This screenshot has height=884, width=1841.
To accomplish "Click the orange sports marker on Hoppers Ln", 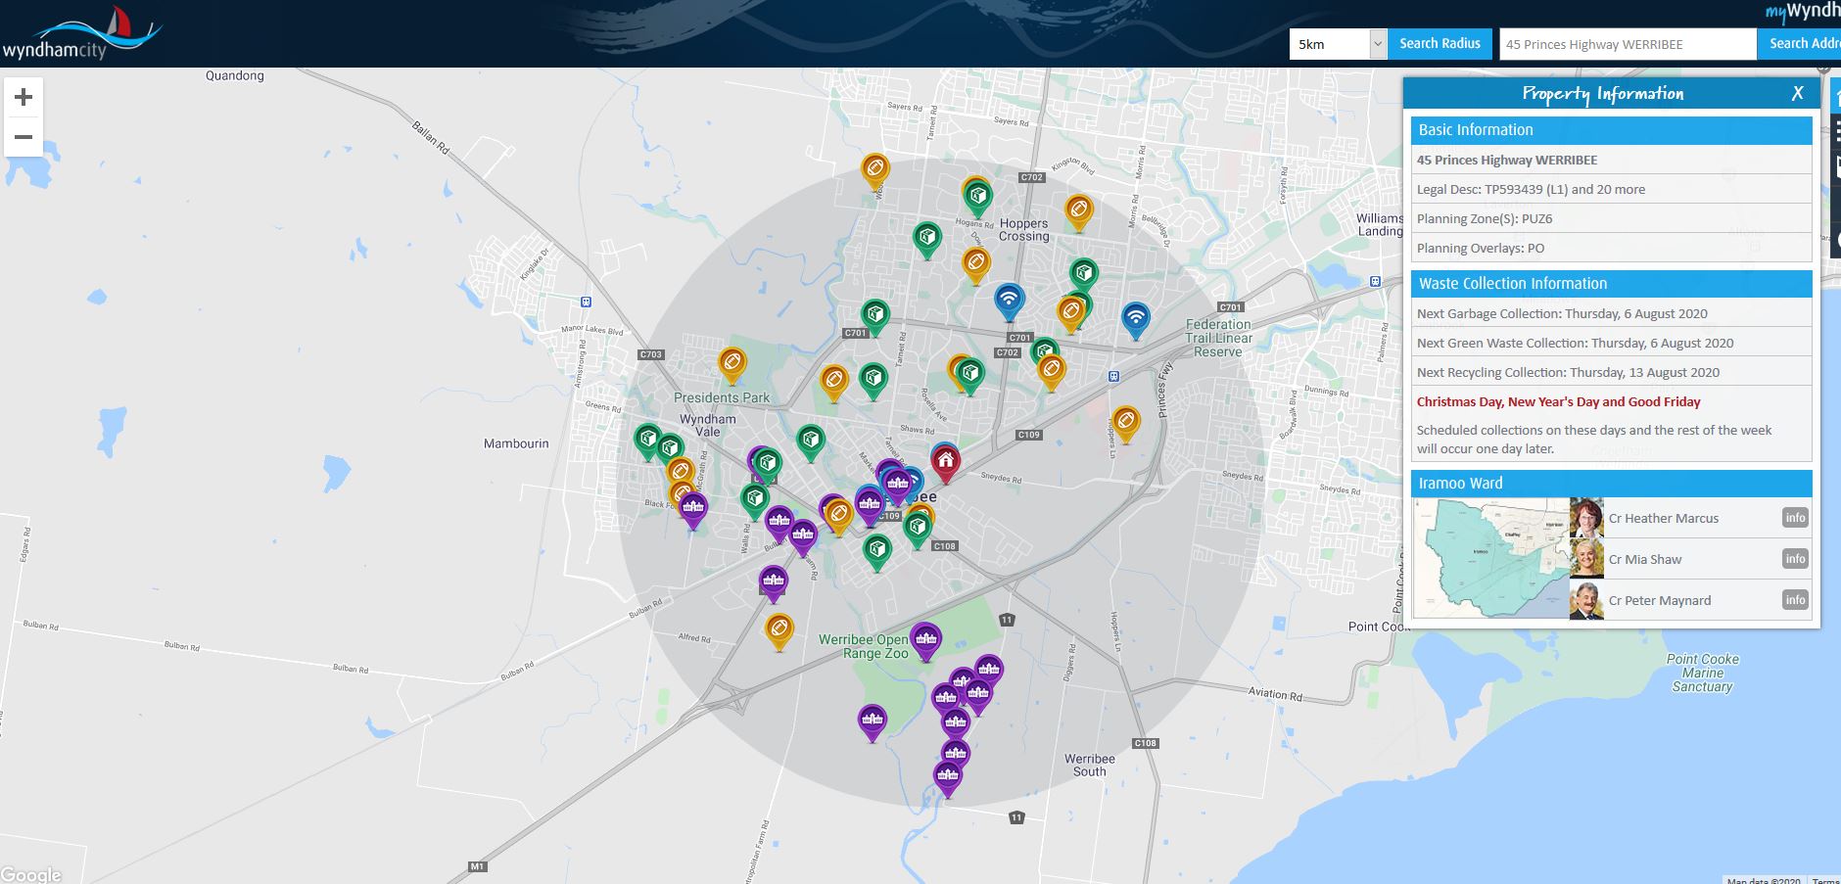I will pyautogui.click(x=1126, y=424).
